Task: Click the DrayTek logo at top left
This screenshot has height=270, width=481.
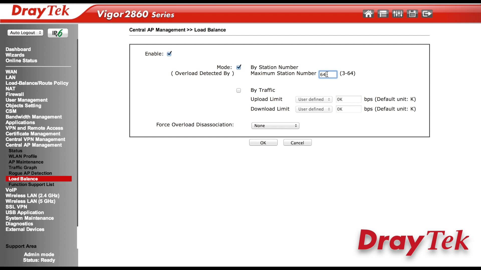Action: [40, 11]
